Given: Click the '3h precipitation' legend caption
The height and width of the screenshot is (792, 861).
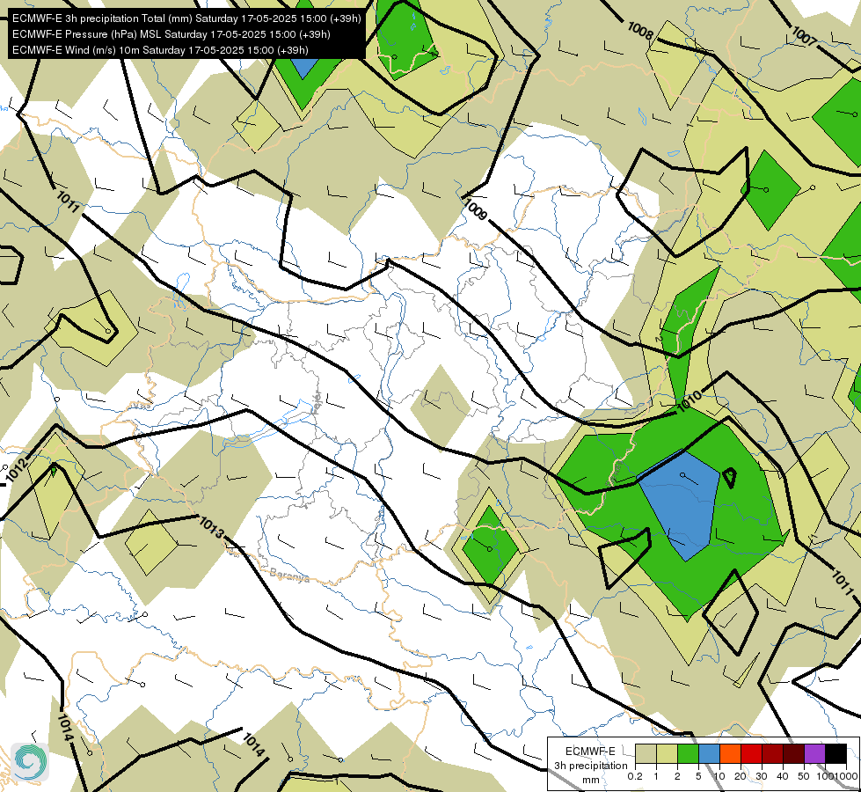Looking at the screenshot, I should [x=590, y=766].
